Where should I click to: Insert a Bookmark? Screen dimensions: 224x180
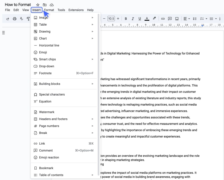(64, 168)
